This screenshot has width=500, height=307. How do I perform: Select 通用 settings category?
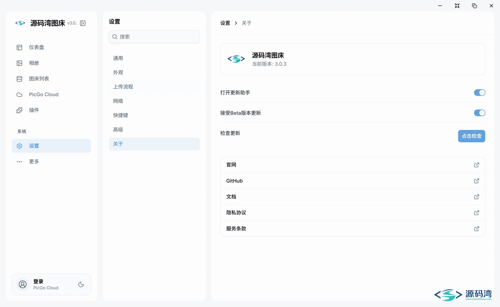click(x=154, y=58)
